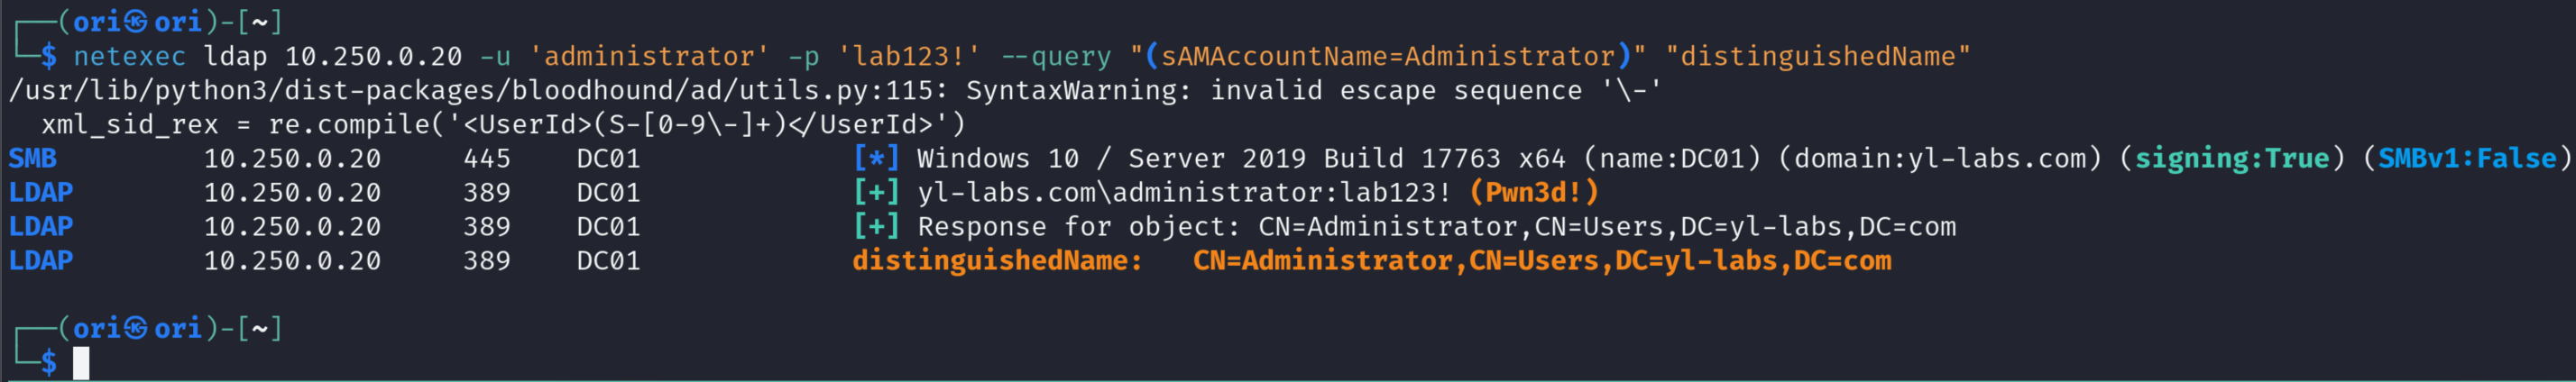The width and height of the screenshot is (2576, 382).
Task: Click the Kali symbol in the bottom prompt
Action: coord(136,328)
